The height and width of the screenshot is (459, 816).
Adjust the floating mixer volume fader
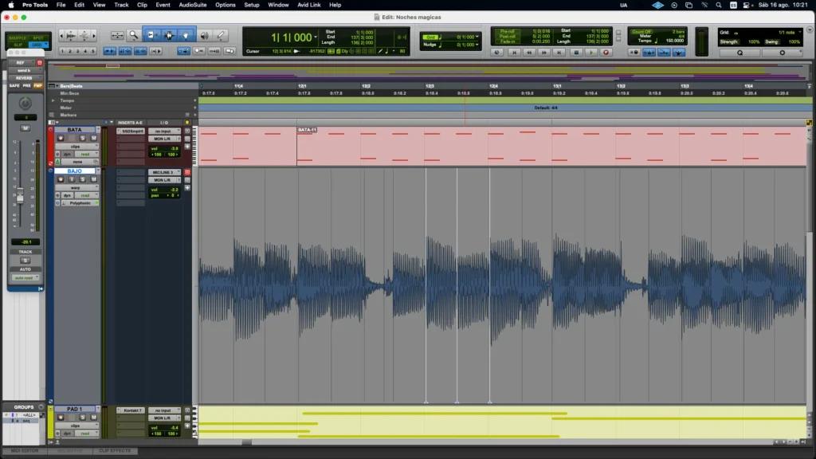click(20, 198)
